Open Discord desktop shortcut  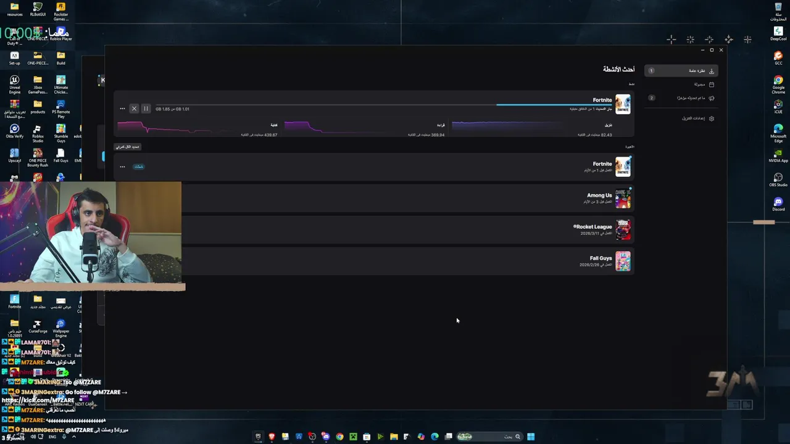coord(778,204)
